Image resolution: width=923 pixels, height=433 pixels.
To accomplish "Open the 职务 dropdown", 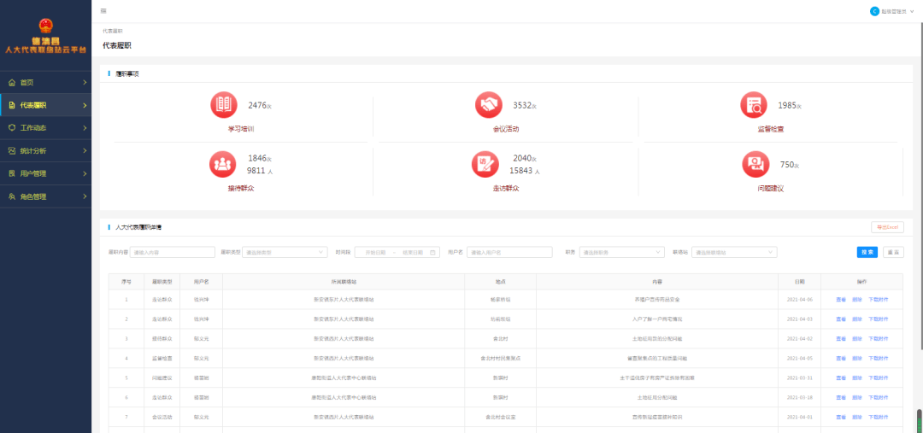I will coord(621,253).
